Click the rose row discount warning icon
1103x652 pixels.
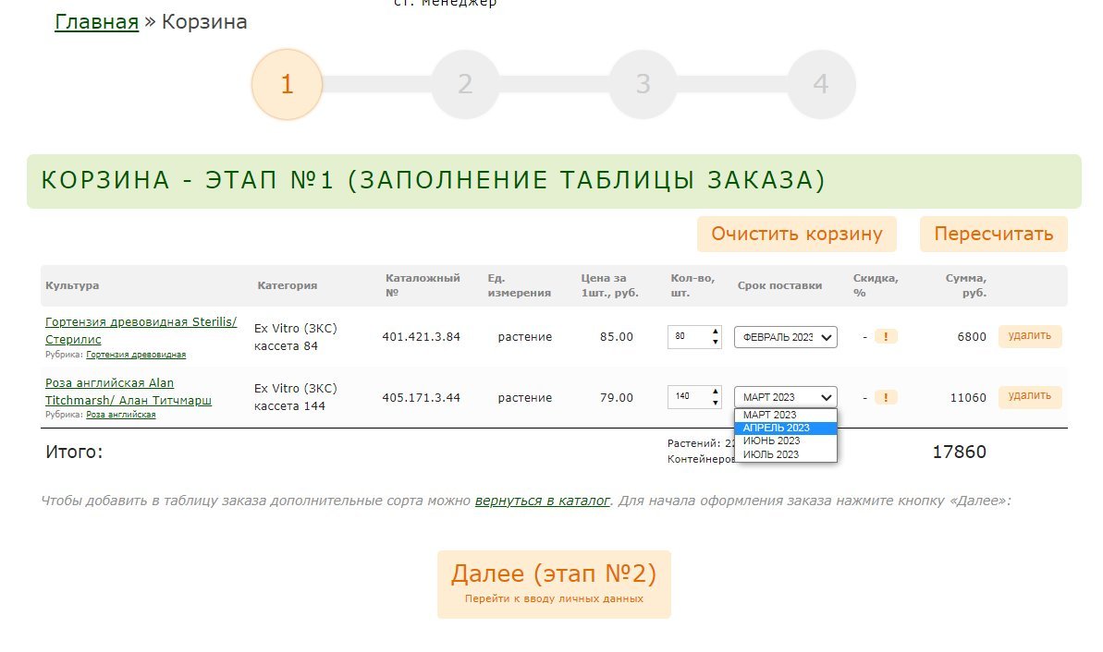885,398
